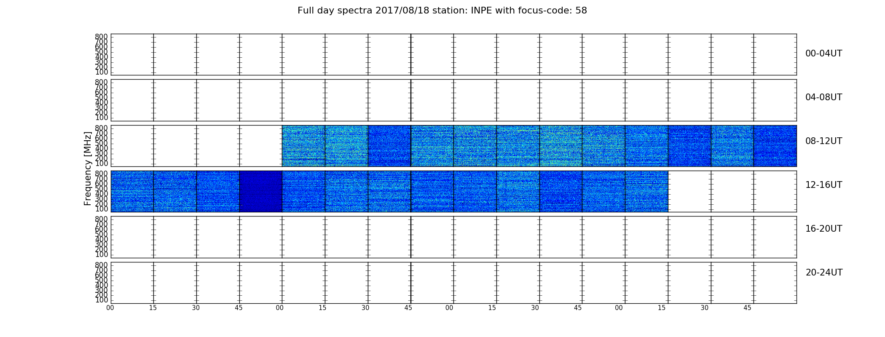Viewport: 885px width, 337px height.
Task: Click the '100' tick label of 20-24UT panel
Action: [101, 300]
